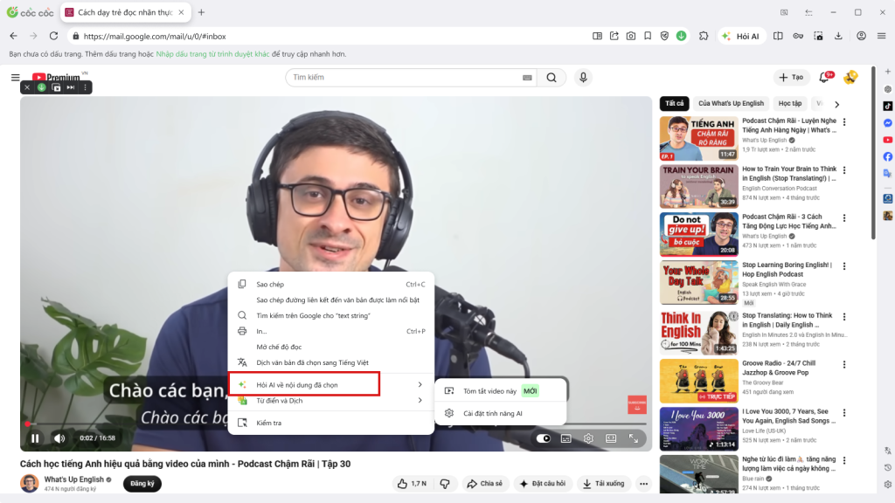Screen dimensions: 895x503
Task: Open a new browser tab
Action: coord(201,12)
